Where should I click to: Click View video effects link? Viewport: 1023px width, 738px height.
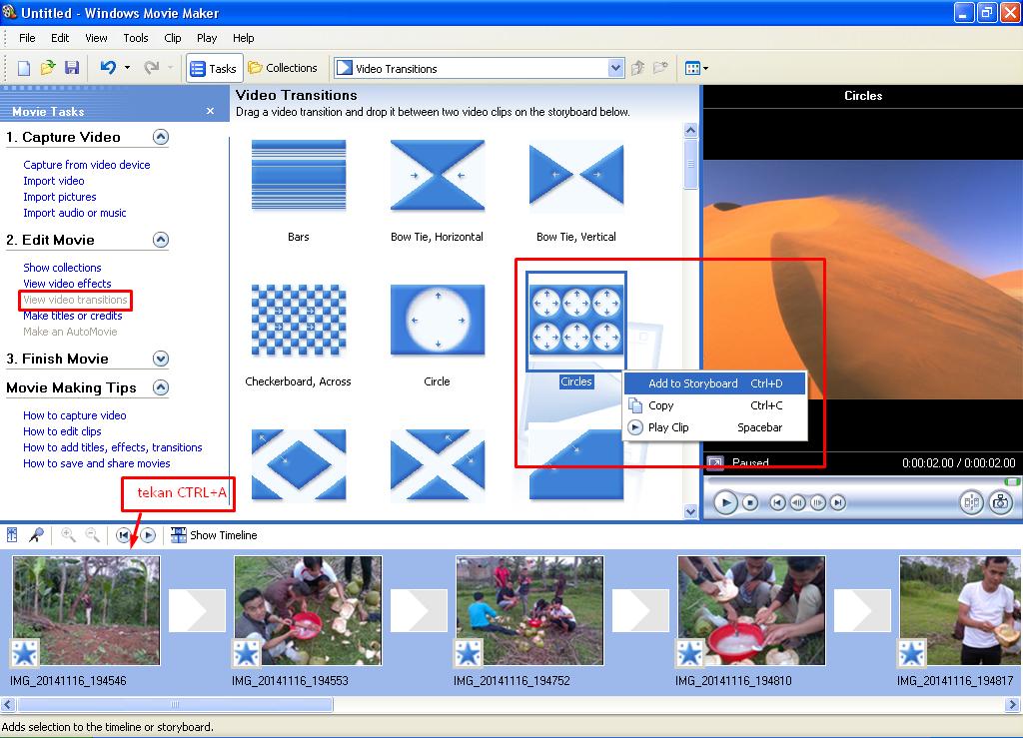[67, 284]
